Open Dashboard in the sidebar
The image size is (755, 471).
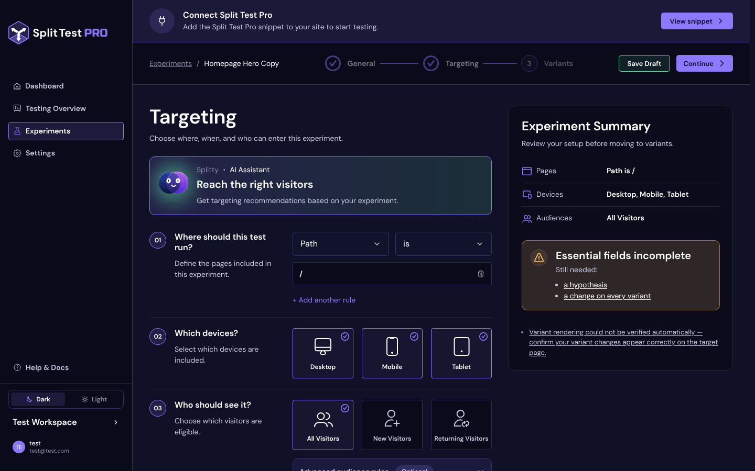point(66,86)
